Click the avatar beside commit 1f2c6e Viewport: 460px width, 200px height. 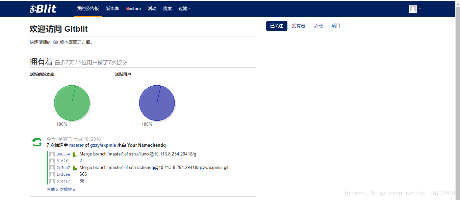point(52,175)
